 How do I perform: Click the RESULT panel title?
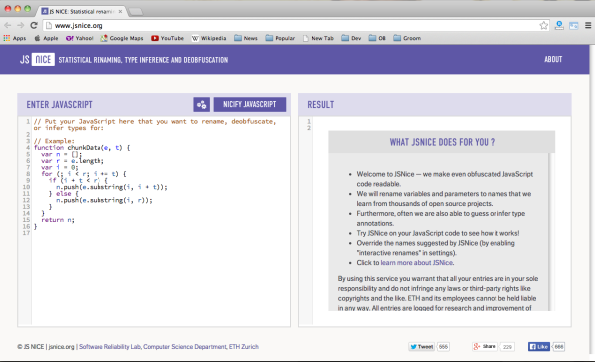[x=321, y=105]
